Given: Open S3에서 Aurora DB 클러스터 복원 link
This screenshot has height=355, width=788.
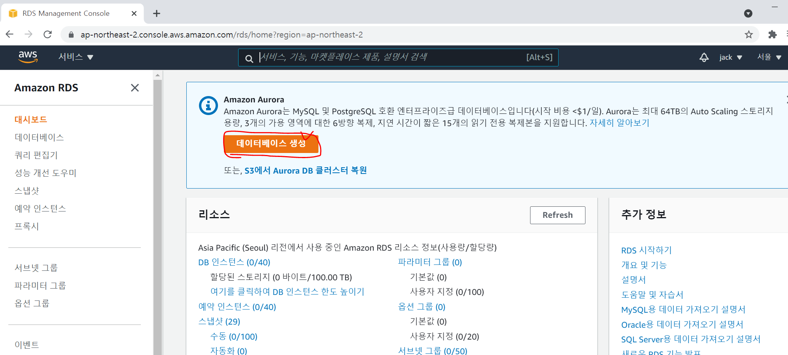Looking at the screenshot, I should [305, 170].
